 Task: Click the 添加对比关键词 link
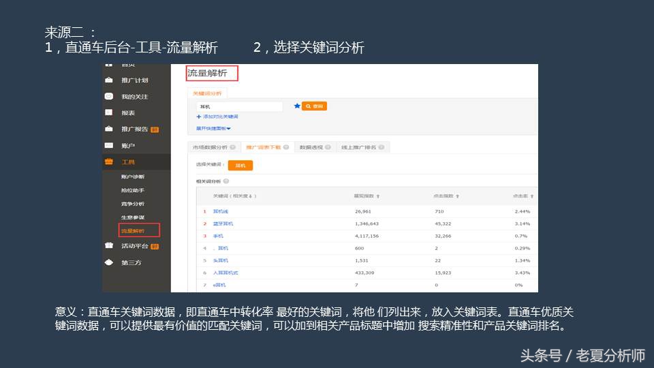[217, 117]
